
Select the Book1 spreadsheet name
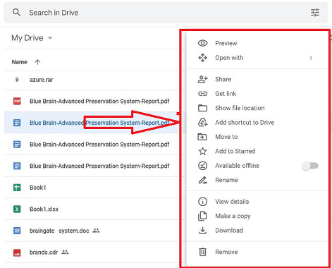(x=37, y=188)
